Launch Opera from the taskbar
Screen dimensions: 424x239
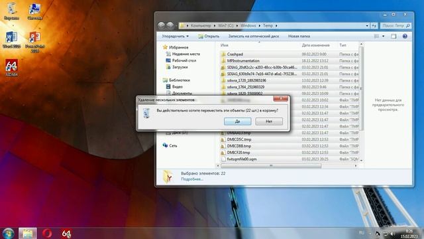[x=47, y=233]
